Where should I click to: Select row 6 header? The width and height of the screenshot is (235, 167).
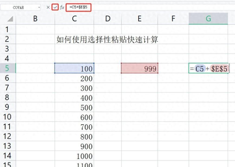coord(8,78)
